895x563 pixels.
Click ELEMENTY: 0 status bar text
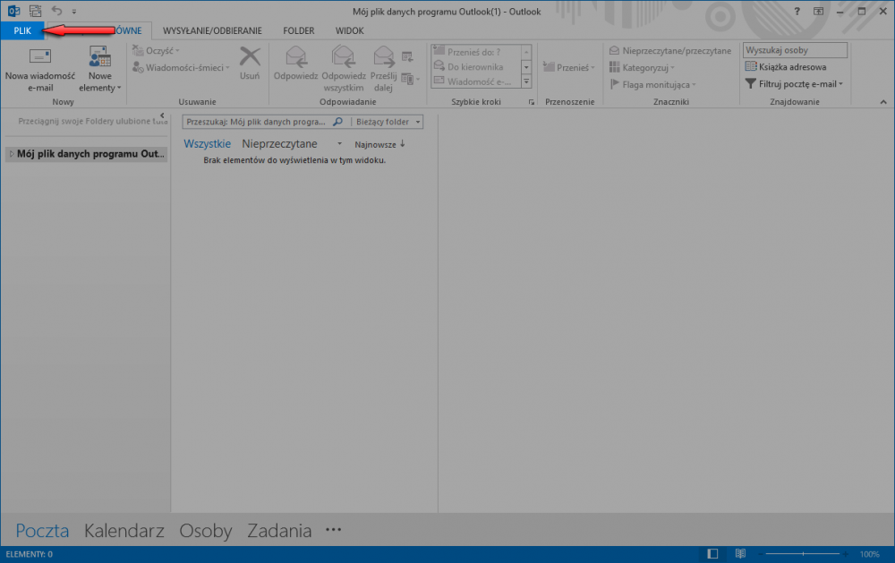point(30,554)
